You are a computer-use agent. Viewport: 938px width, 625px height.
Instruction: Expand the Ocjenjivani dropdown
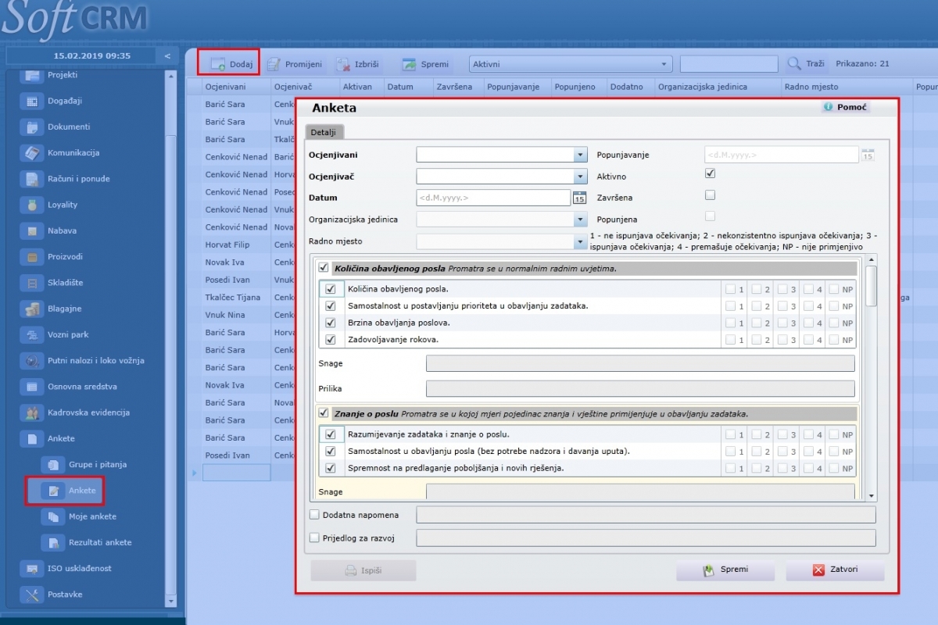580,155
